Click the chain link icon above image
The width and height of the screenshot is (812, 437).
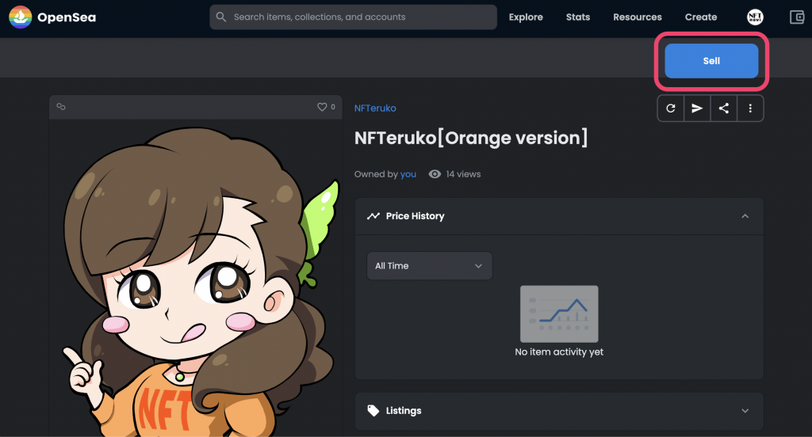point(61,107)
